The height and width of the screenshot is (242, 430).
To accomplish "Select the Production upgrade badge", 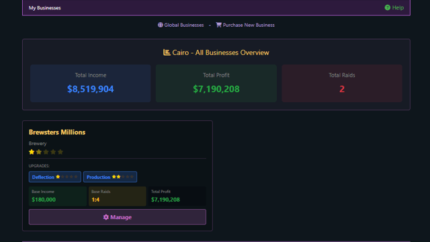I will pos(110,177).
